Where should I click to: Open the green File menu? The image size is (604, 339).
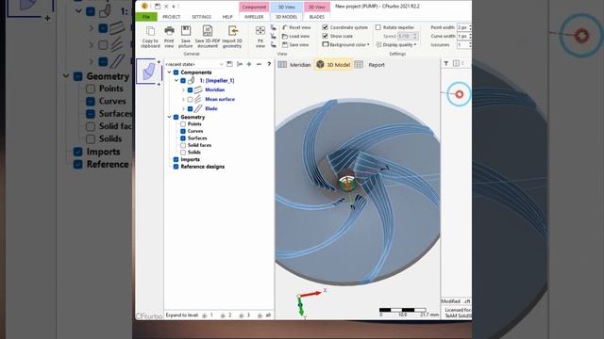pos(146,17)
